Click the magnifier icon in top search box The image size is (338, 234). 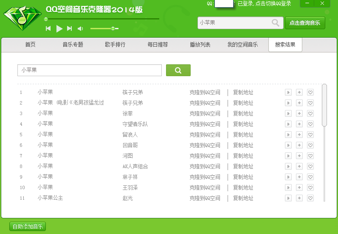[x=276, y=22]
